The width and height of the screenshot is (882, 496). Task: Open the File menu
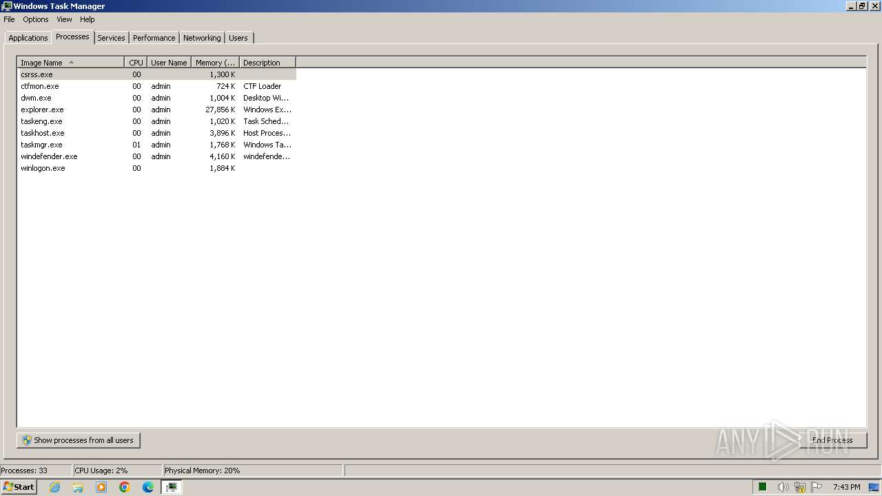[9, 19]
